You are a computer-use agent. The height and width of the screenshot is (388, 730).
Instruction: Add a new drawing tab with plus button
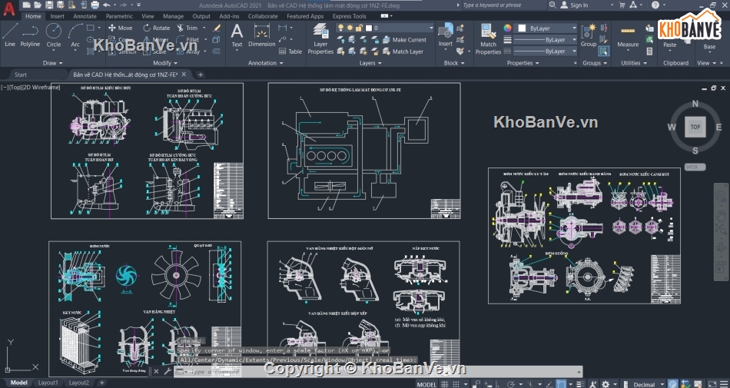point(201,75)
